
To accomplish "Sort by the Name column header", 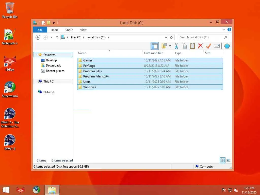I will (x=109, y=53).
